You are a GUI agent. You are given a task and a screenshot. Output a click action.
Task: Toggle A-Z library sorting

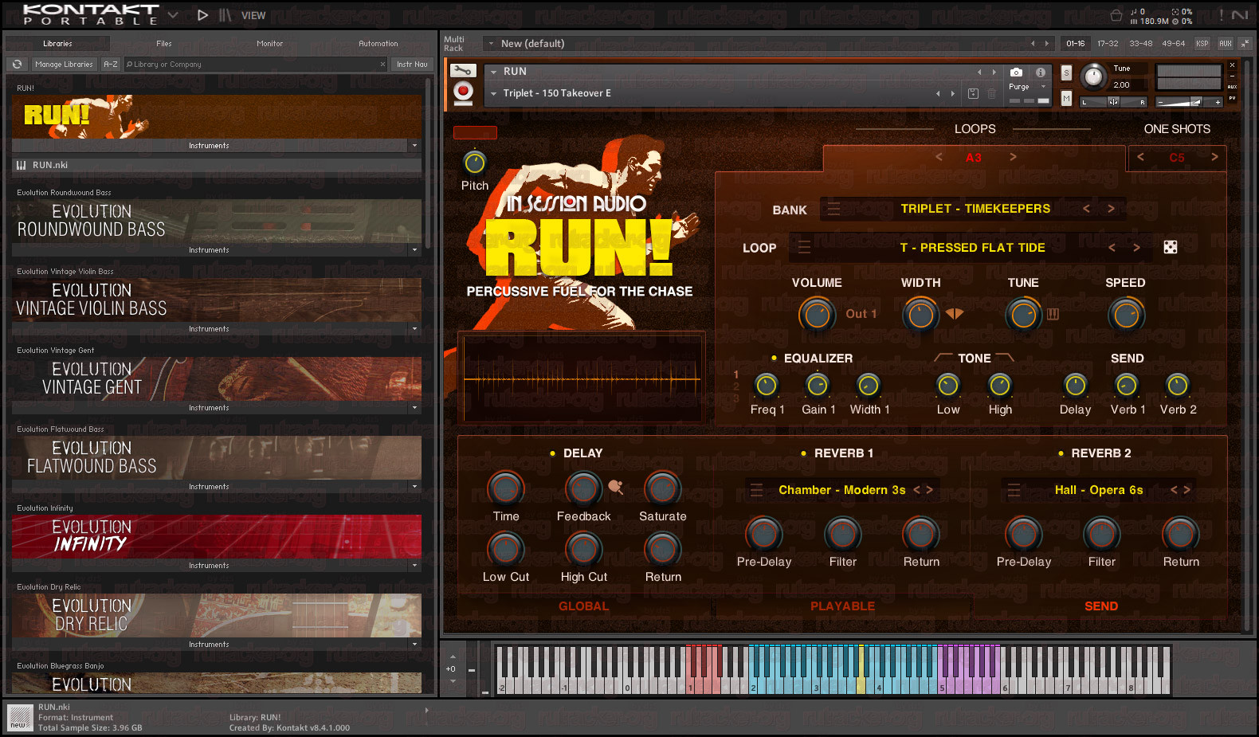111,64
